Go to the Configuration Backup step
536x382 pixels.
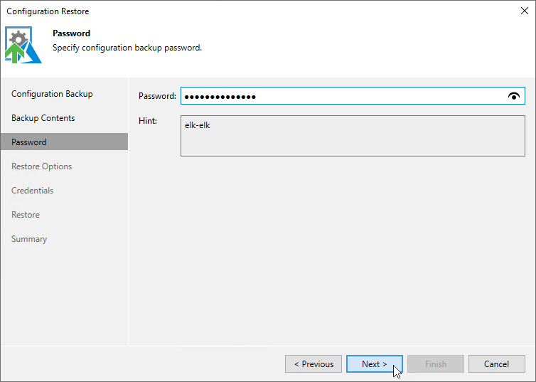pyautogui.click(x=52, y=94)
